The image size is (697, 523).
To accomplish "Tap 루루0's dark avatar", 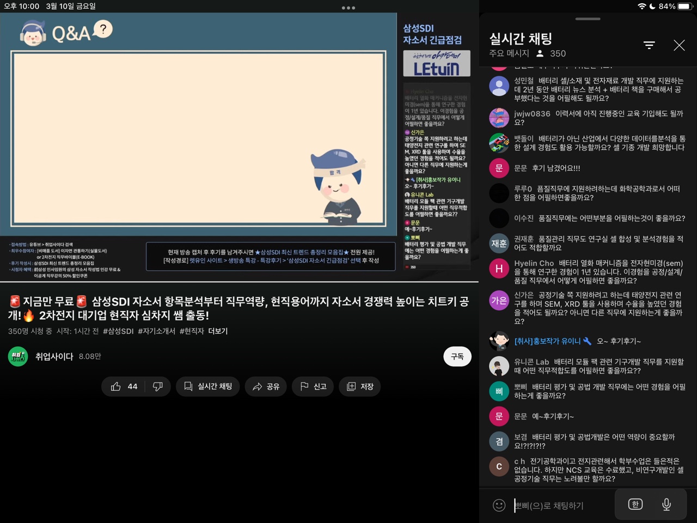I will [x=499, y=193].
